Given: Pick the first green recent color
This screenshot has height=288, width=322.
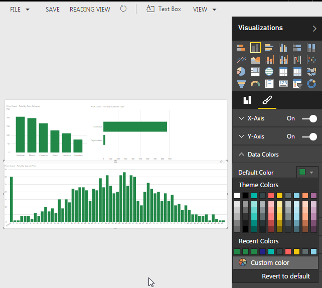Looking at the screenshot, I should click(237, 251).
